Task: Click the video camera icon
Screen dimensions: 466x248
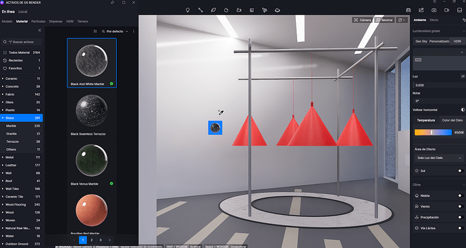Action: [446, 10]
